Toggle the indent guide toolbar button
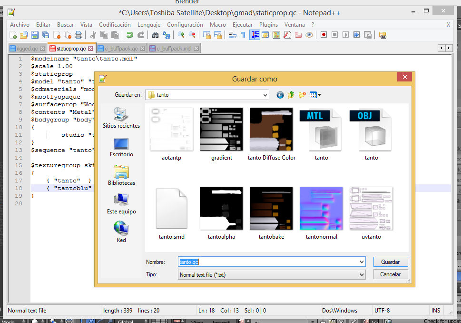Screen dimensions: 461x323 pyautogui.click(x=255, y=35)
